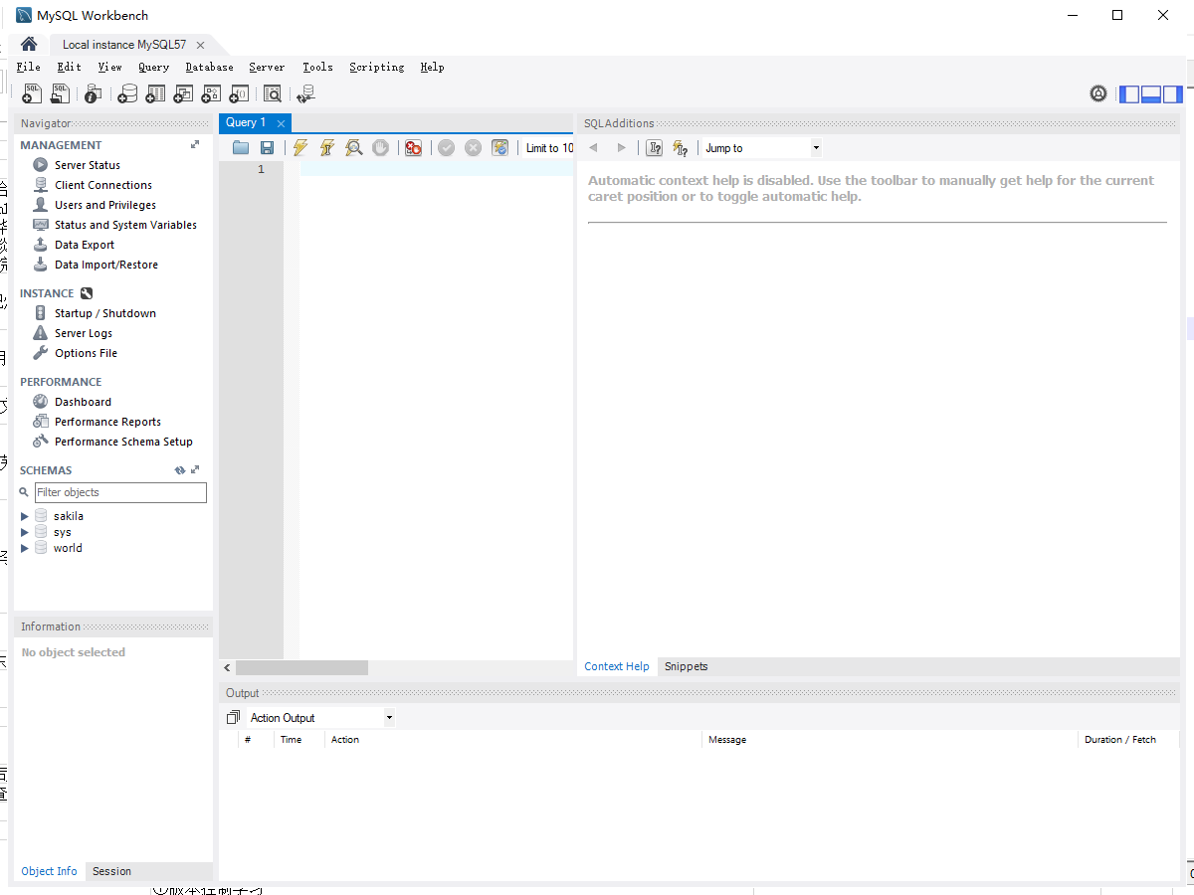1194x895 pixels.
Task: Click the SQL editor line 1
Action: (x=437, y=169)
